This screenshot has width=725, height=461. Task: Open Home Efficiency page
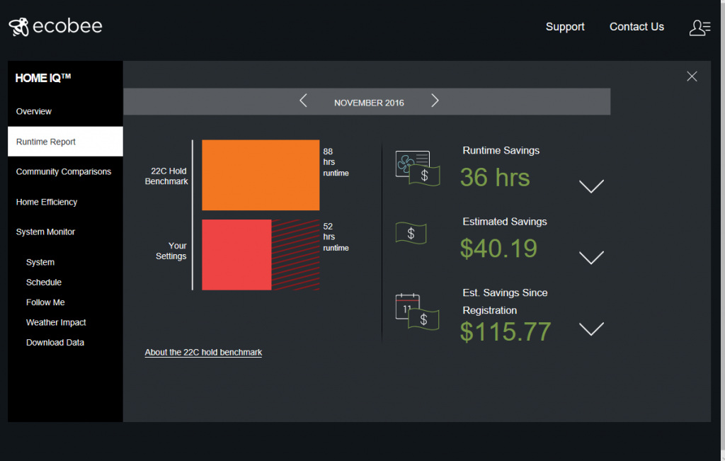(x=46, y=202)
